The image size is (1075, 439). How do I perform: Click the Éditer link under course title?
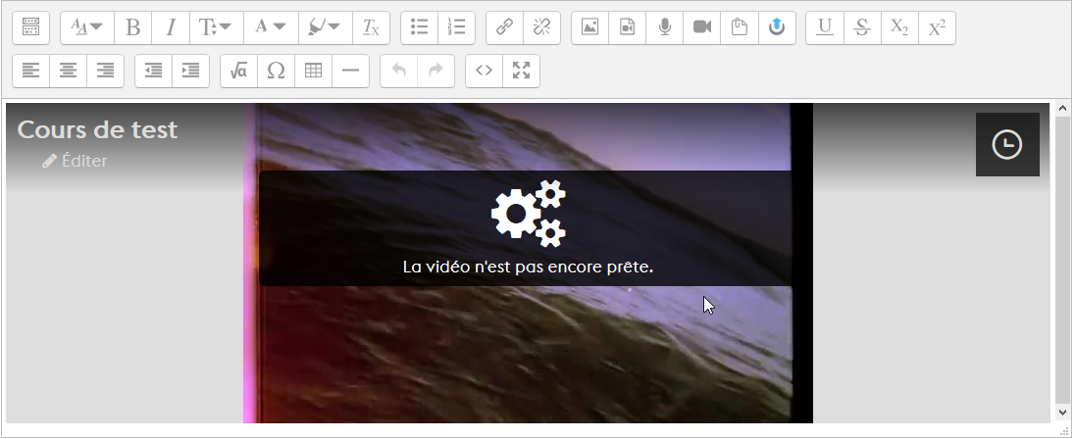pos(76,161)
